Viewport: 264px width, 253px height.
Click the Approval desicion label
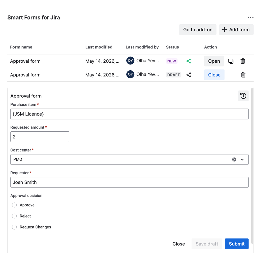click(26, 196)
